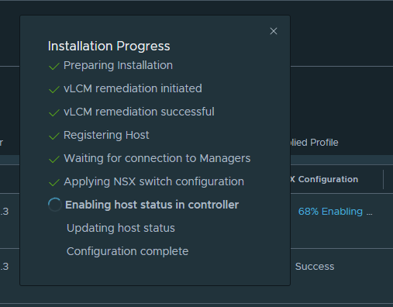Click the Registering Host checkmark icon
Screen dimensions: 393x307
click(54, 136)
